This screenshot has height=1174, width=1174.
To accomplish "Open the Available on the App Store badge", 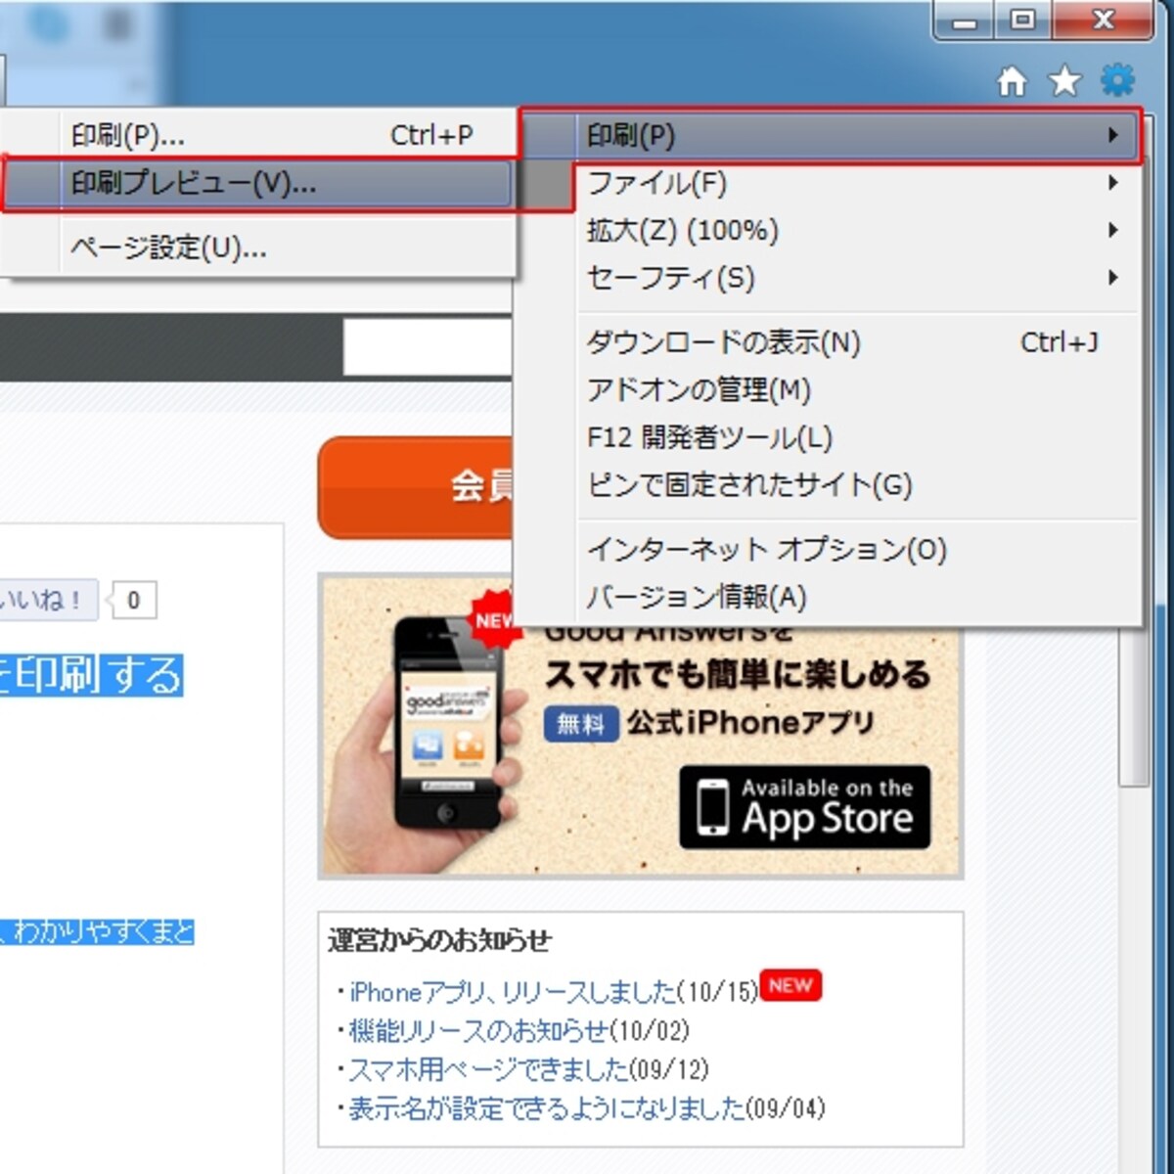I will tap(805, 807).
